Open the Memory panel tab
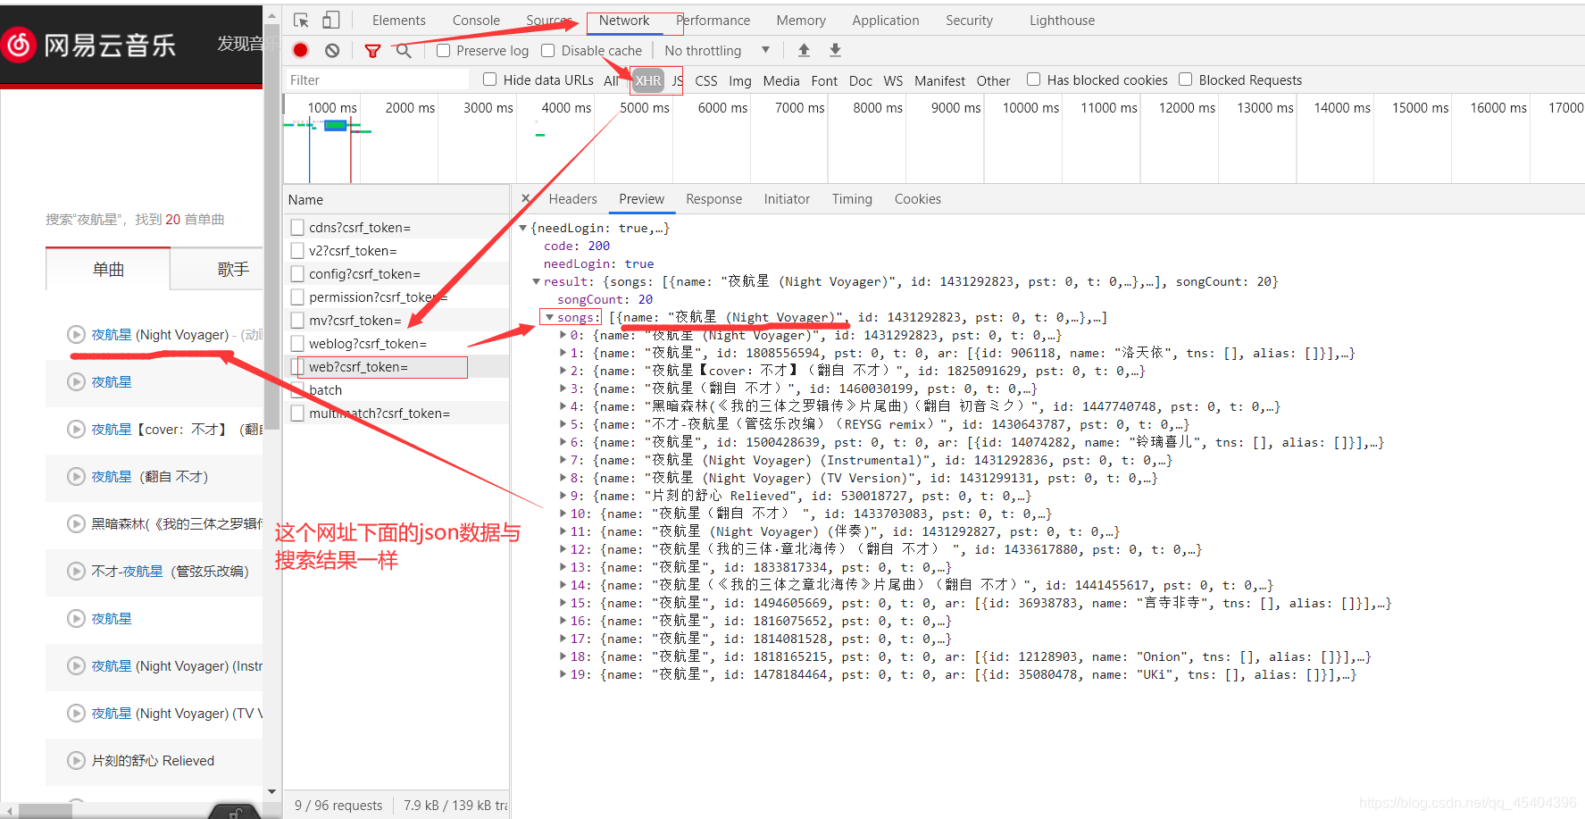The width and height of the screenshot is (1585, 819). click(x=801, y=21)
